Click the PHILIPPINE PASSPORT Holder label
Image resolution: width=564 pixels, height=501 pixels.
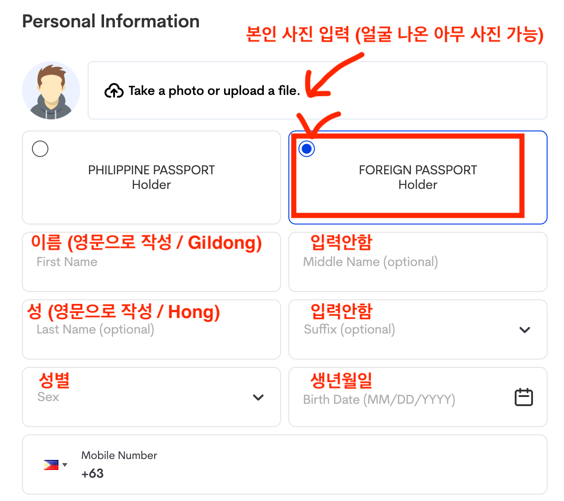[x=151, y=177]
